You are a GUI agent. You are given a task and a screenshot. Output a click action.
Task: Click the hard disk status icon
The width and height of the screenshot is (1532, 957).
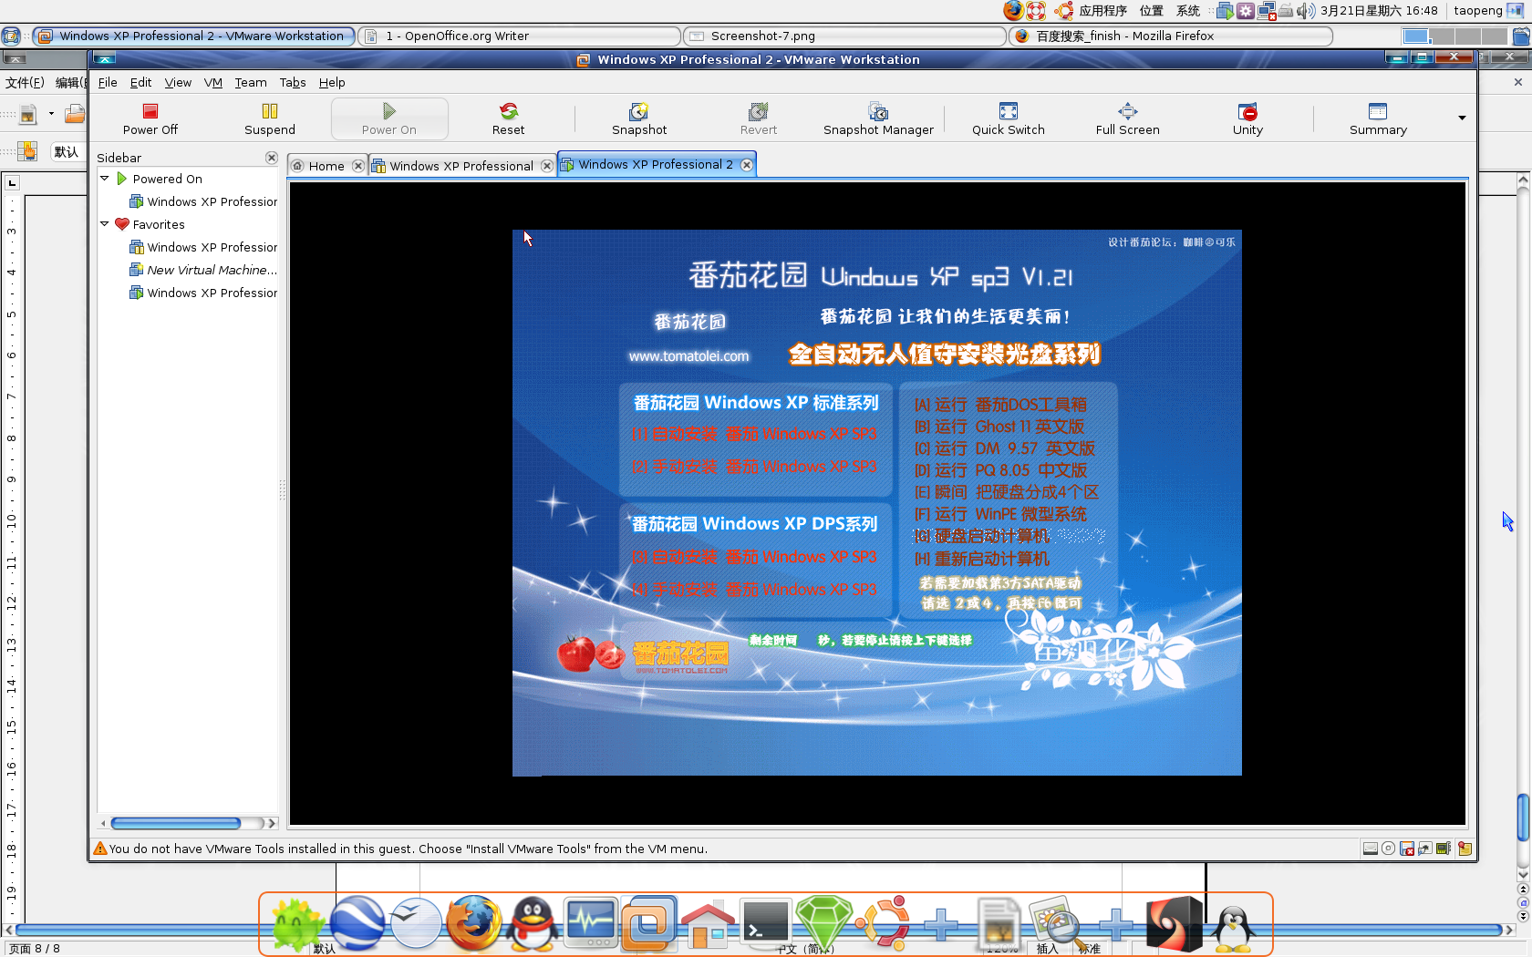pyautogui.click(x=1370, y=849)
